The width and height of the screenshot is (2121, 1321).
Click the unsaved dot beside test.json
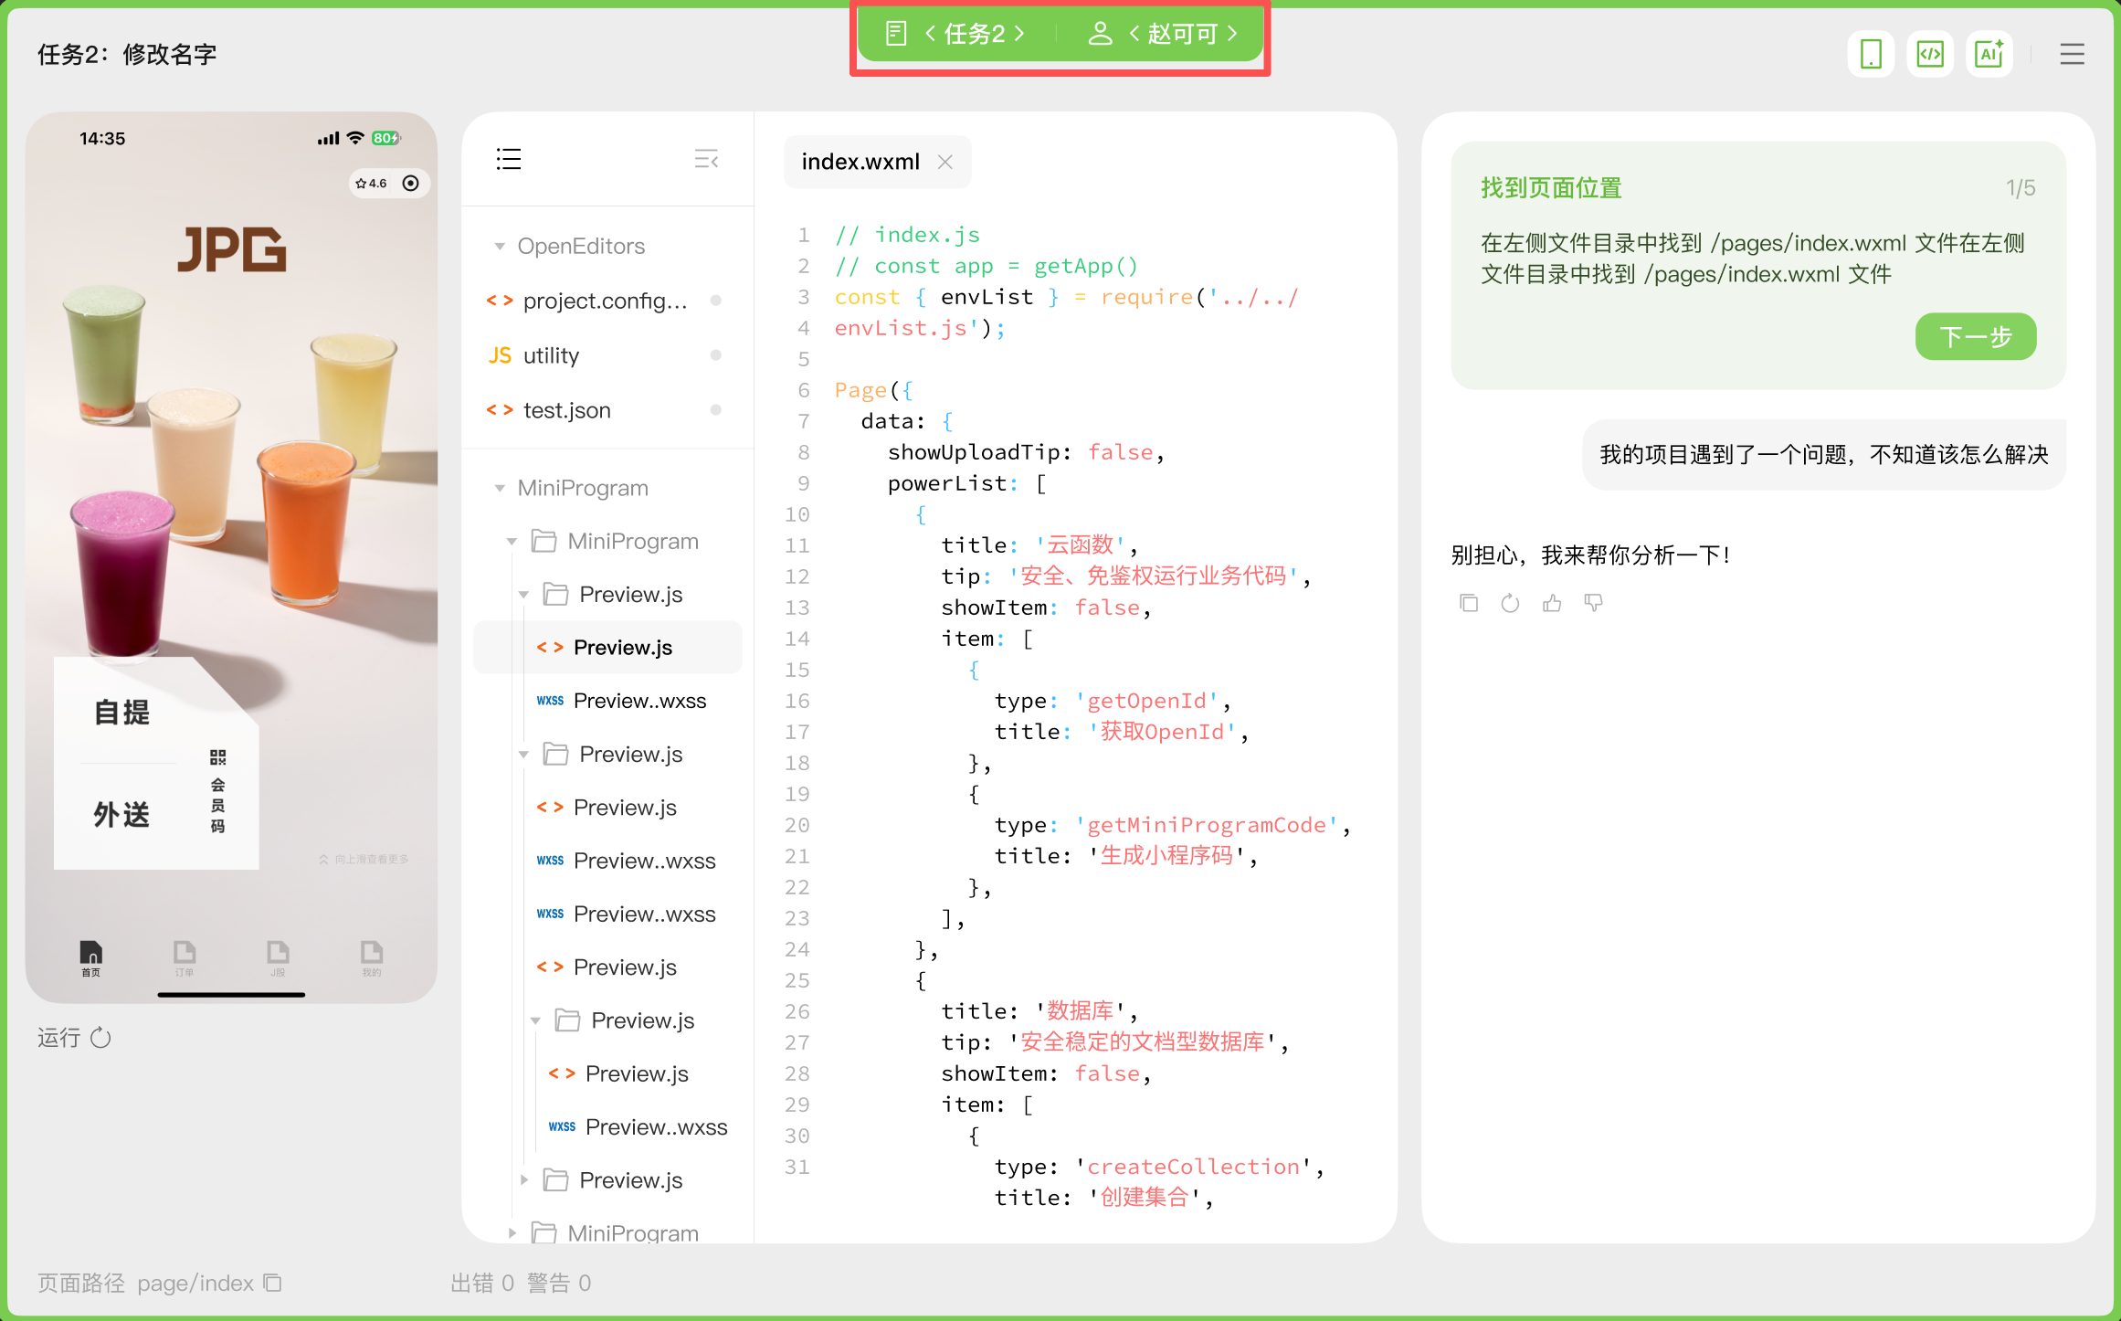[716, 410]
